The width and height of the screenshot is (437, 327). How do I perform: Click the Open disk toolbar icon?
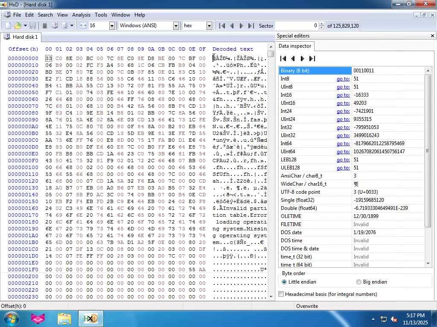click(55, 26)
